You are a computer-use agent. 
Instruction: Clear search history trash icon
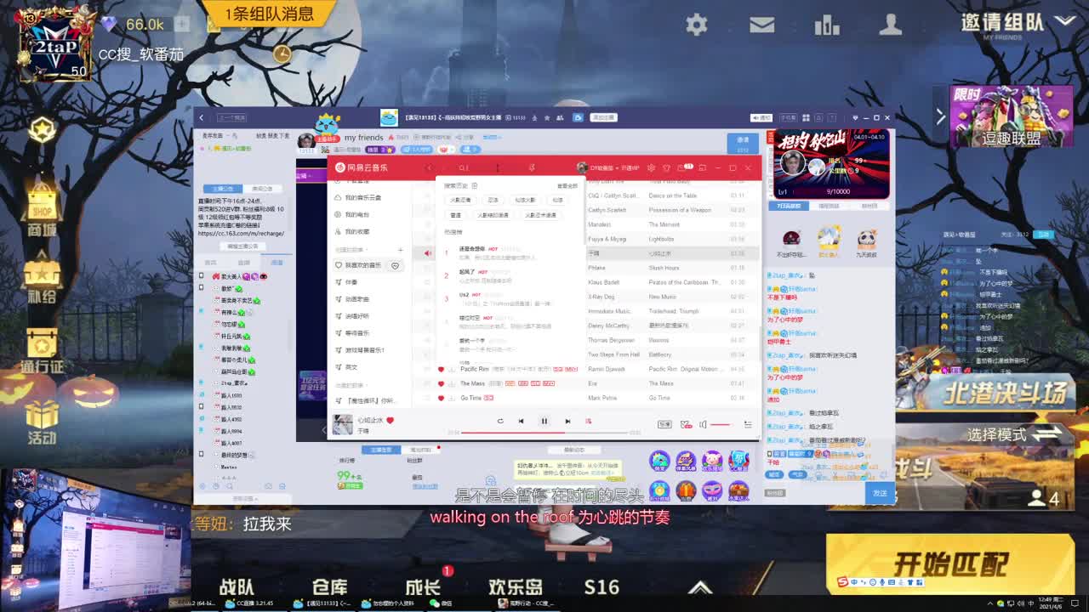(474, 185)
